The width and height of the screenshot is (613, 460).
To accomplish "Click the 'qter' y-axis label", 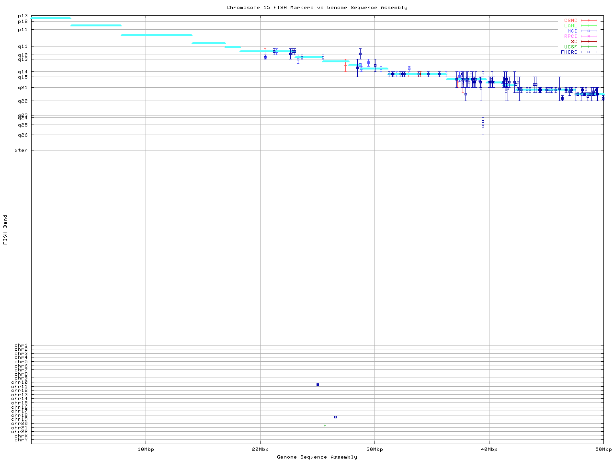I will click(x=22, y=150).
